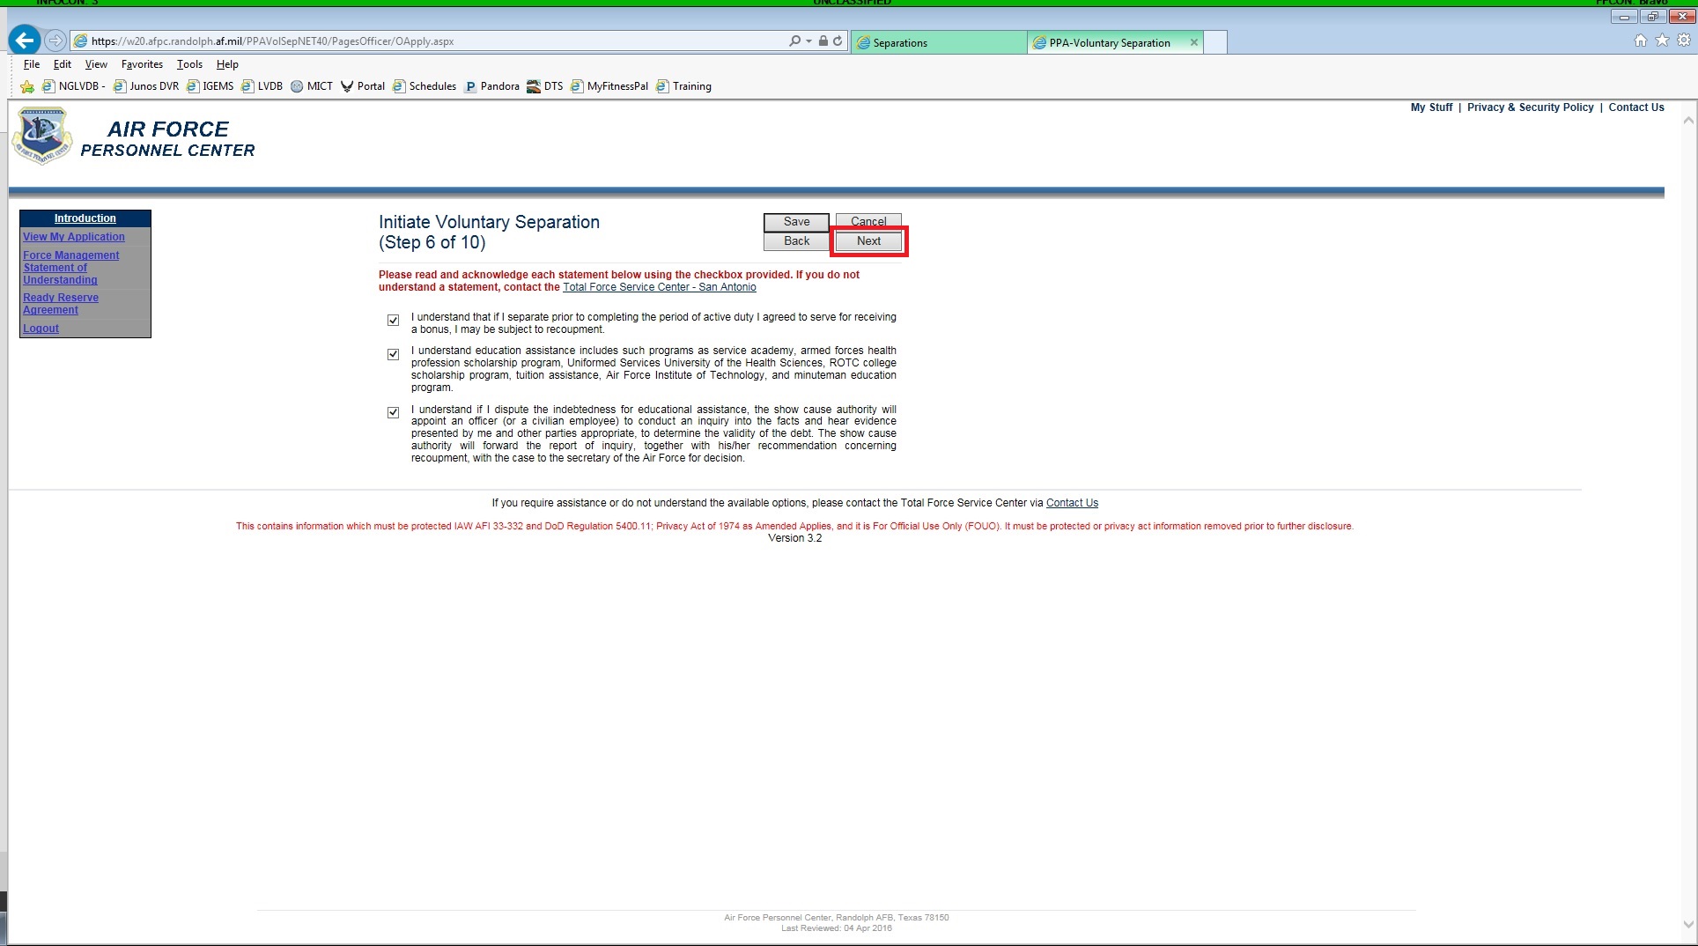Click the page scrollbar down arrow
The image size is (1698, 946).
click(x=1688, y=924)
